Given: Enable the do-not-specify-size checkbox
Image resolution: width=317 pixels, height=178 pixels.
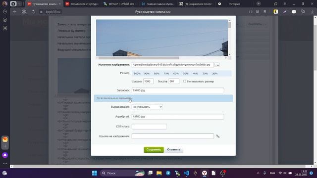Looking at the screenshot, I should 185,81.
